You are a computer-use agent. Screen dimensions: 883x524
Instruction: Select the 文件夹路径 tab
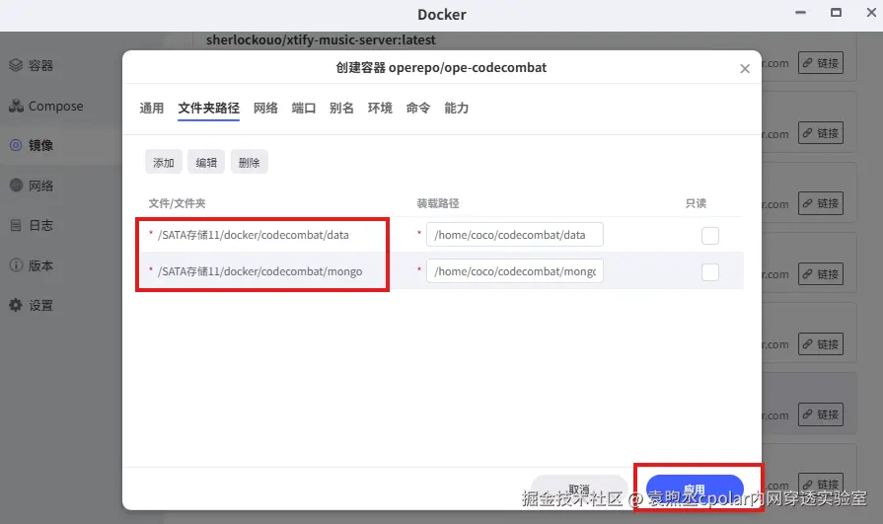[x=208, y=108]
